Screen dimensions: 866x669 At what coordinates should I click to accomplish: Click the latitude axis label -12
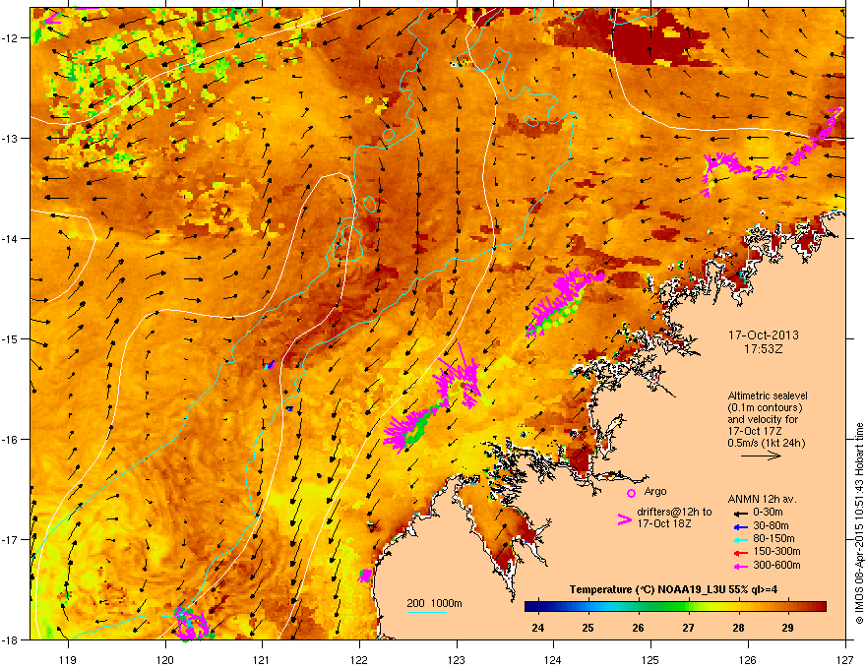click(10, 37)
